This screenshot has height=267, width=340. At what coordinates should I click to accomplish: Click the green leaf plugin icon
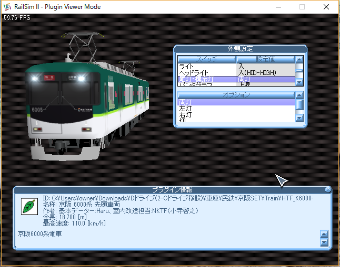click(29, 207)
